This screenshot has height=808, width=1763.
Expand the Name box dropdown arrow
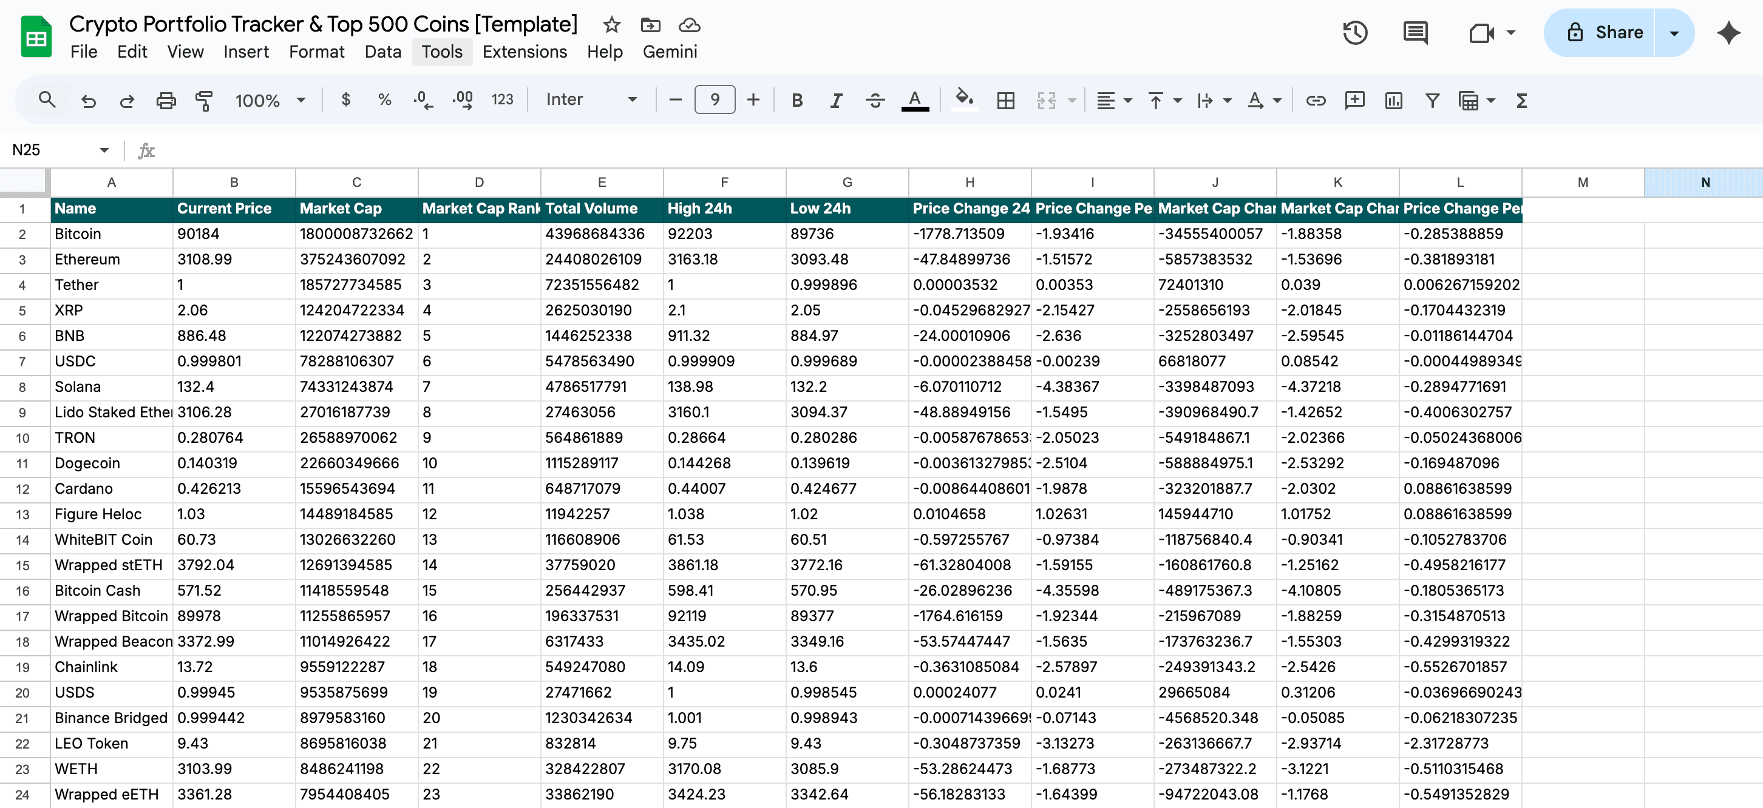[104, 150]
